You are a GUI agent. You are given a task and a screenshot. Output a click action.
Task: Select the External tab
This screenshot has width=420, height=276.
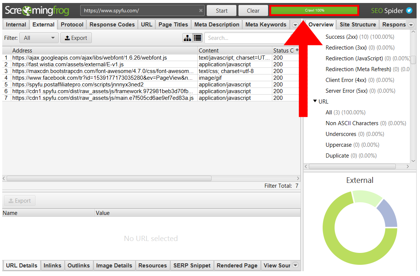point(43,25)
